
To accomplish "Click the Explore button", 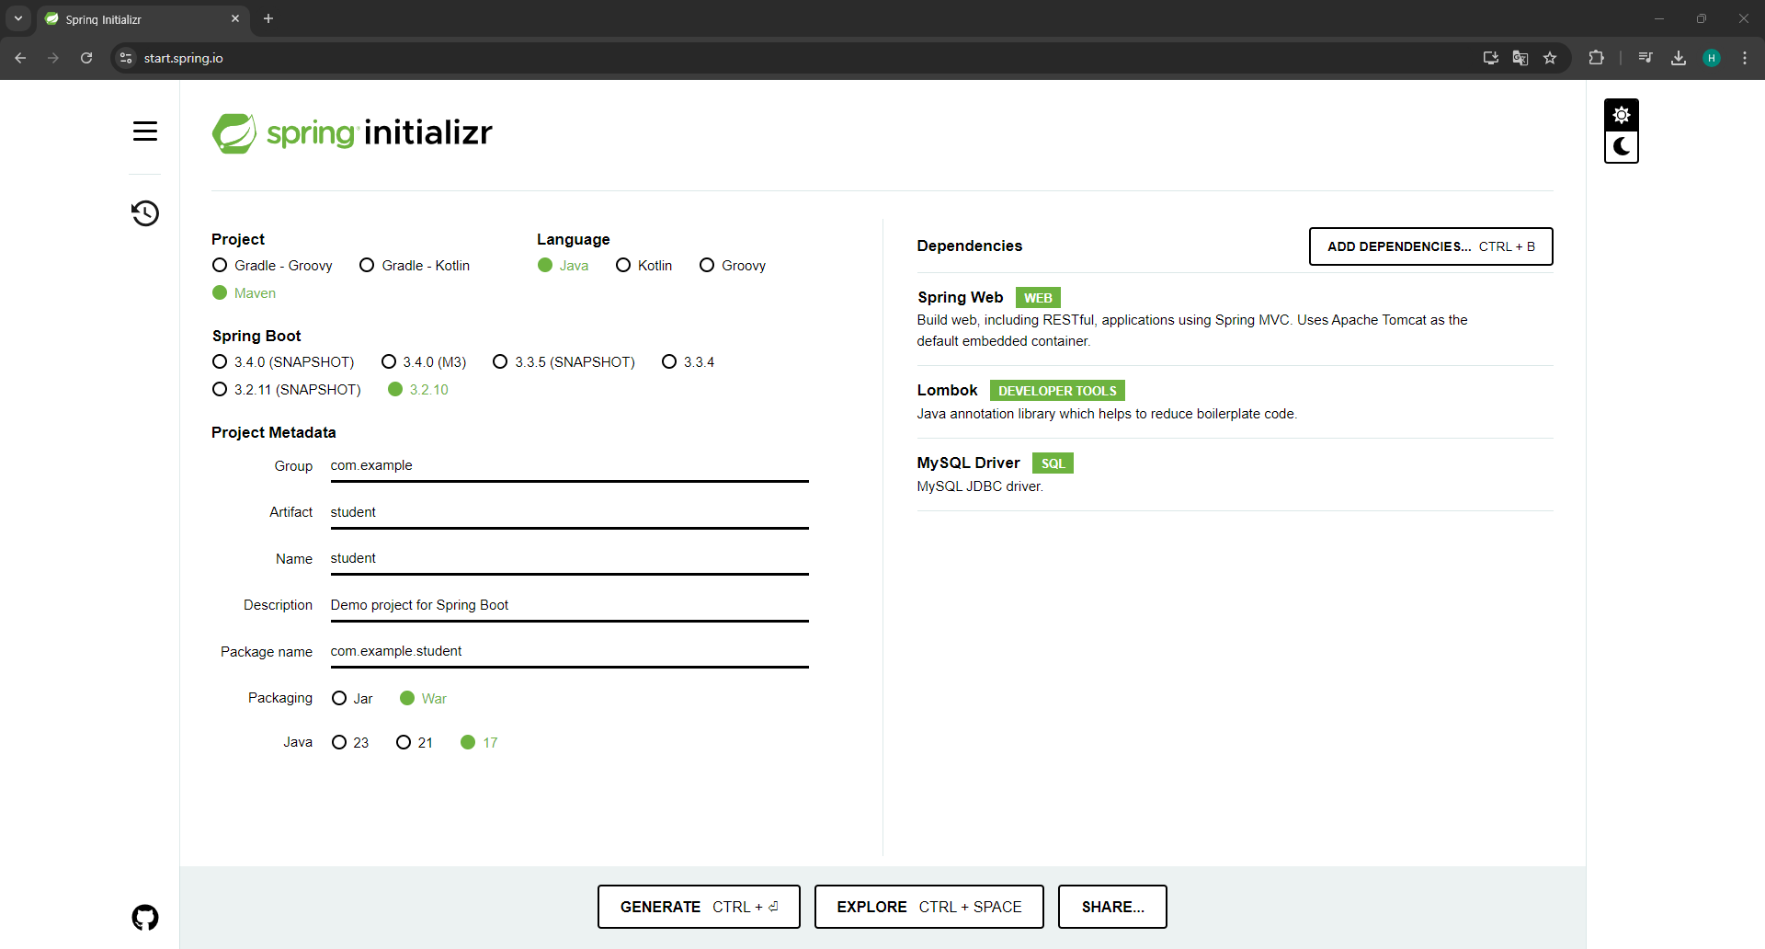I will pos(929,907).
